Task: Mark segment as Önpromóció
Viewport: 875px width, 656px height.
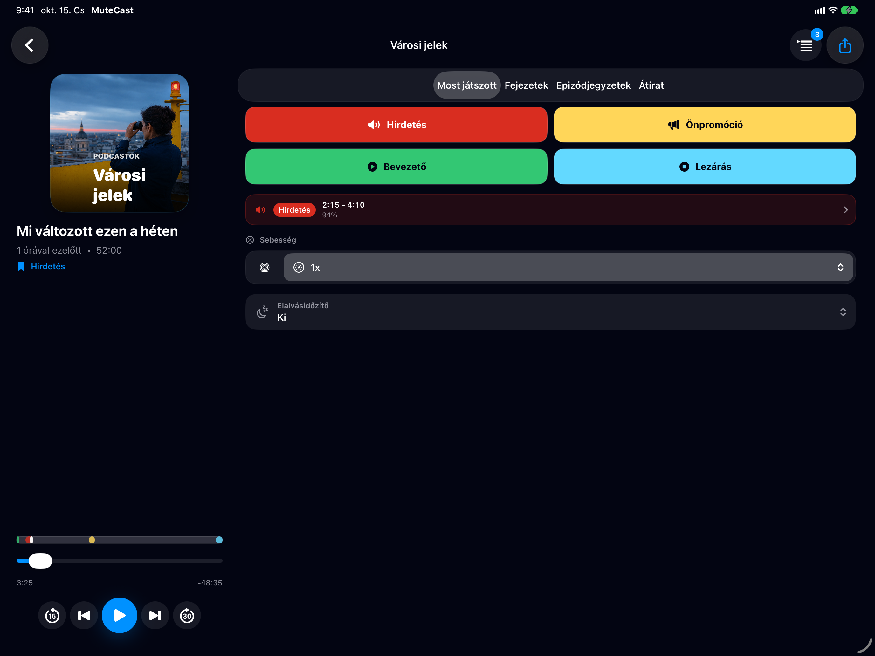Action: point(705,125)
